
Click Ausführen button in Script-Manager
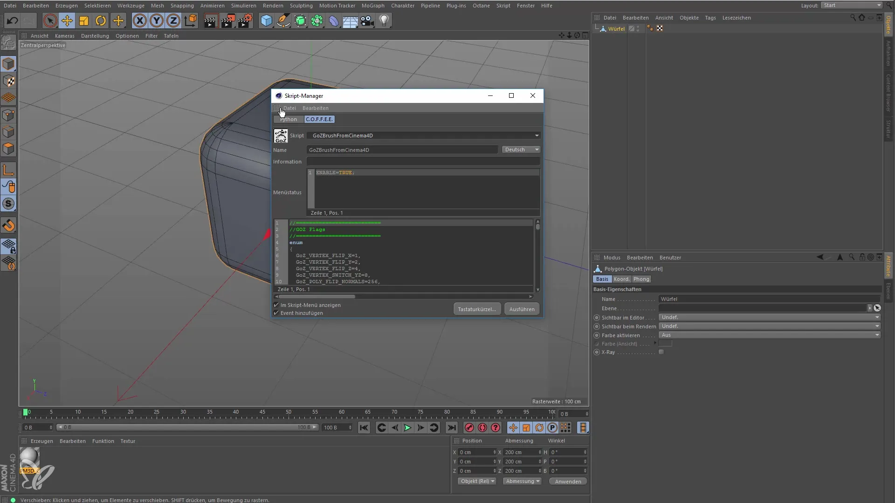(521, 309)
